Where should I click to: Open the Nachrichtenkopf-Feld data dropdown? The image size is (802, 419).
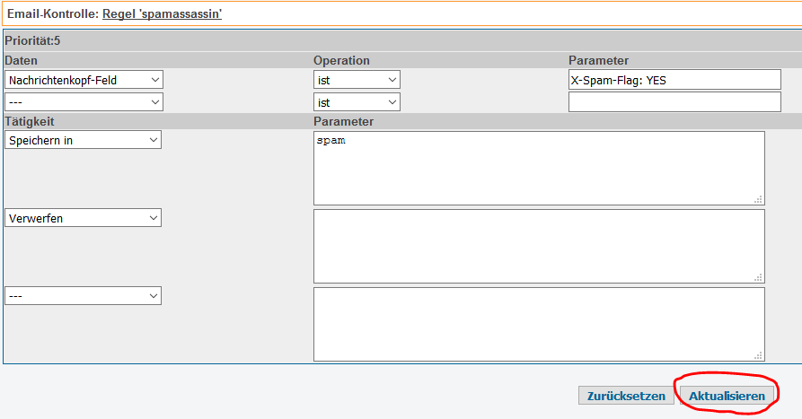pos(84,80)
